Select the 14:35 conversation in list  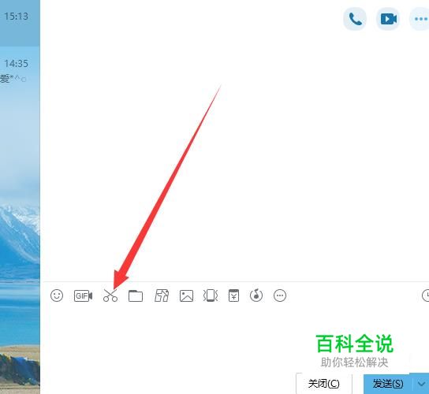coord(20,71)
